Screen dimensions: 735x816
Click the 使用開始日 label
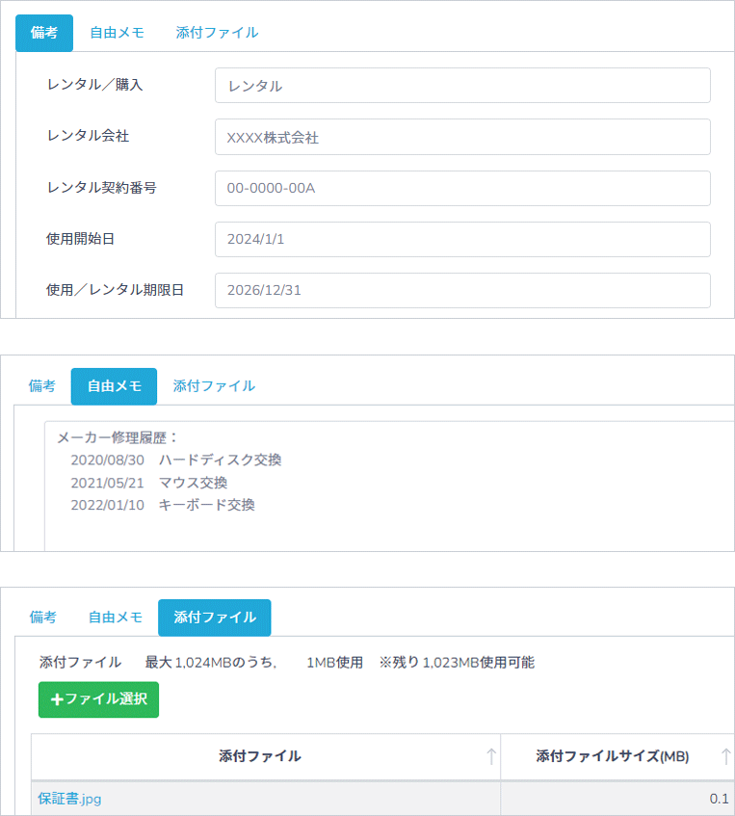[x=80, y=239]
